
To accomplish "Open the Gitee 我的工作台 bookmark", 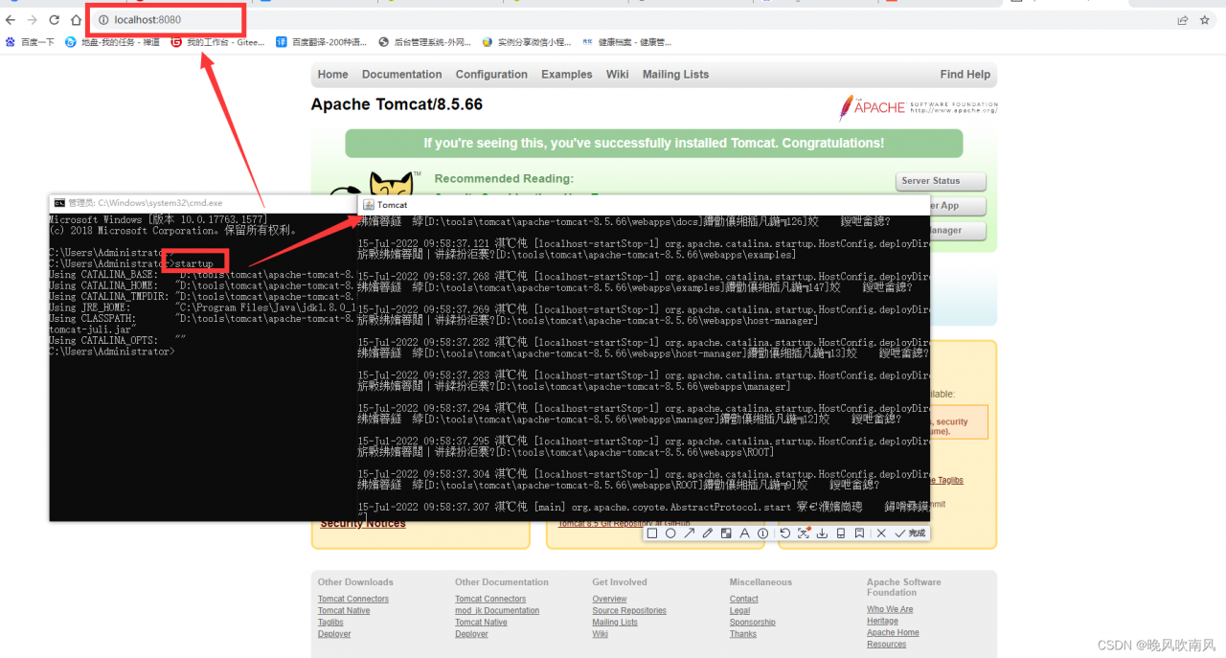I will coord(217,42).
